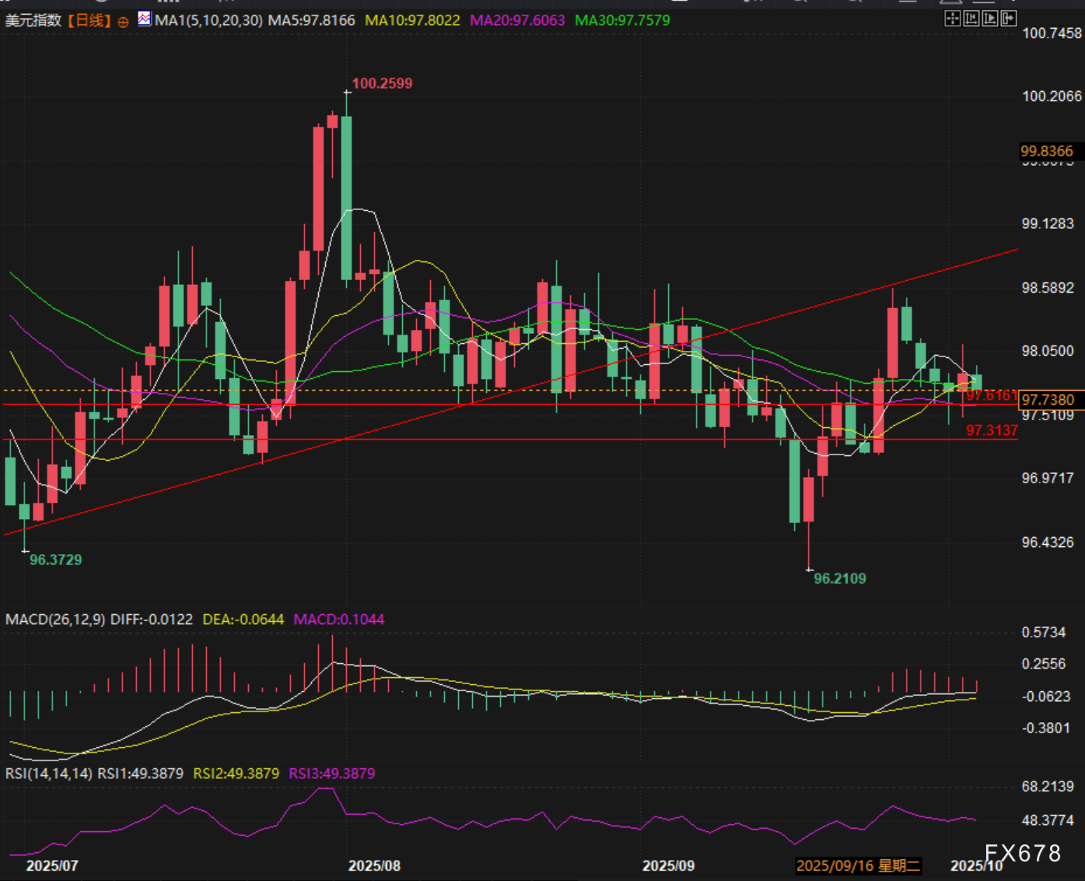Click the fit-to-start axis icon
1085x881 pixels.
pos(971,19)
